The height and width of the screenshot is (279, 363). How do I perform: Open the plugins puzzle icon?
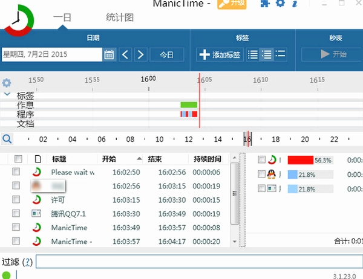point(265,3)
